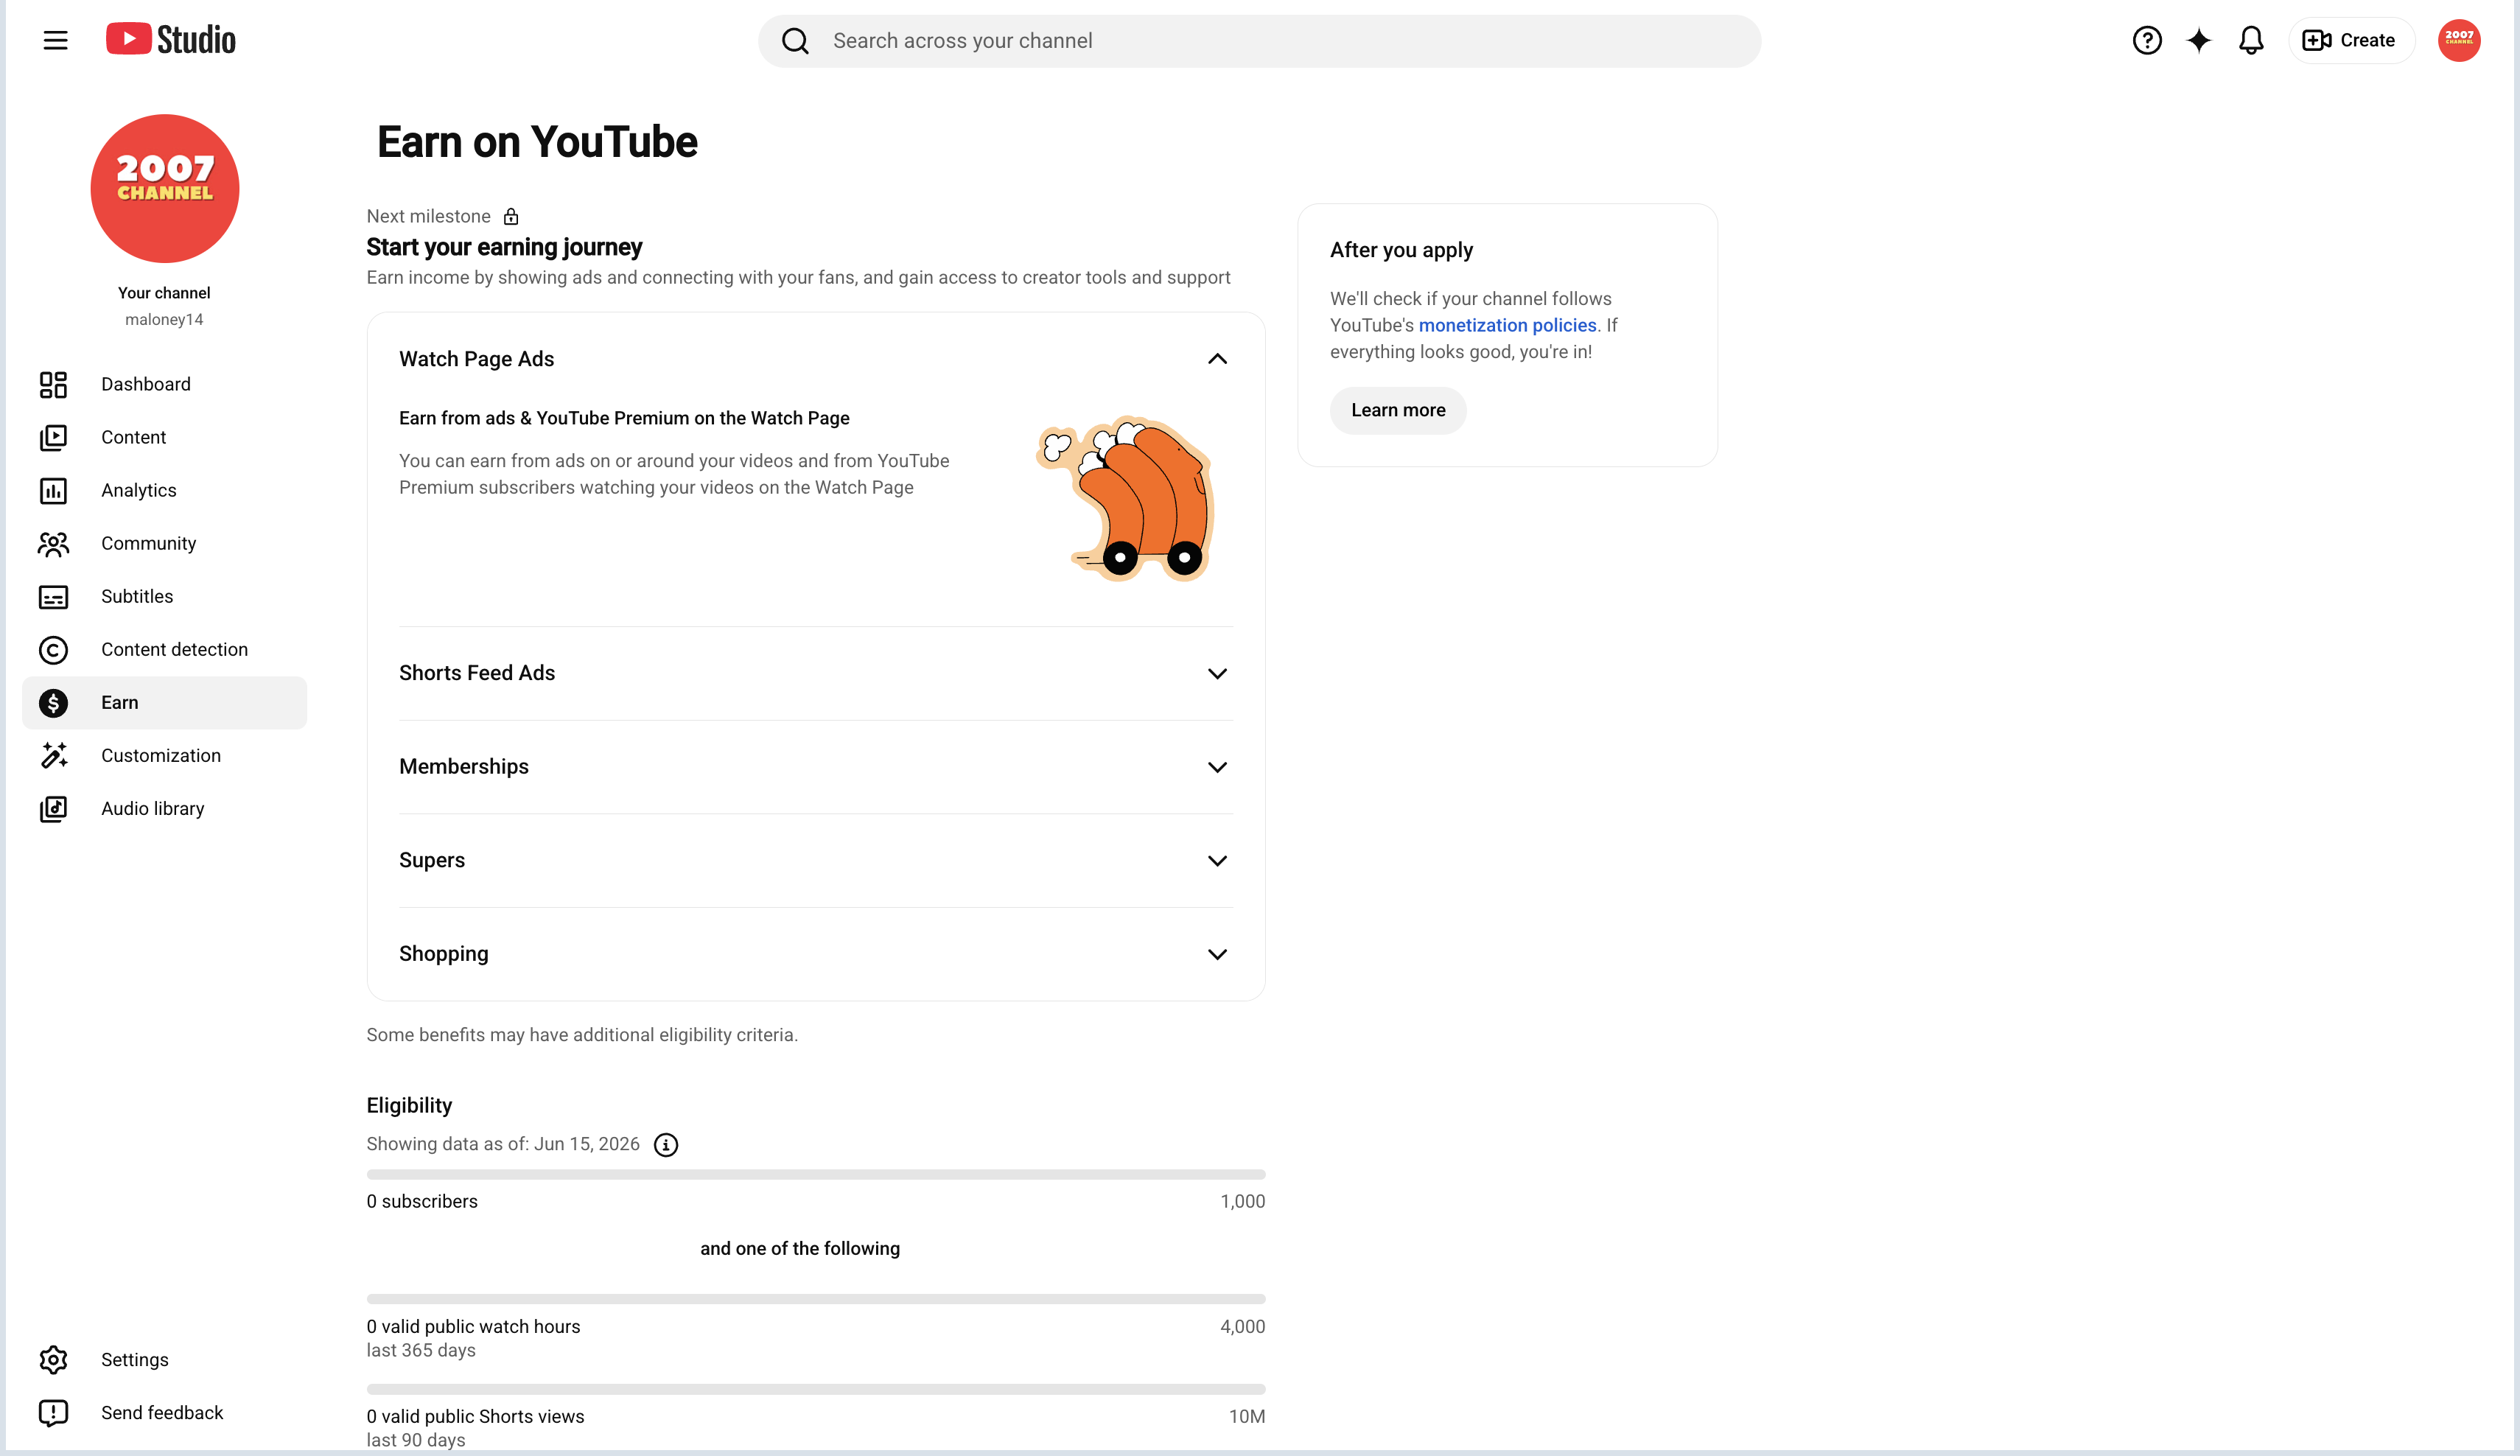Click the Dashboard grid icon
The image size is (2520, 1456).
[x=53, y=384]
